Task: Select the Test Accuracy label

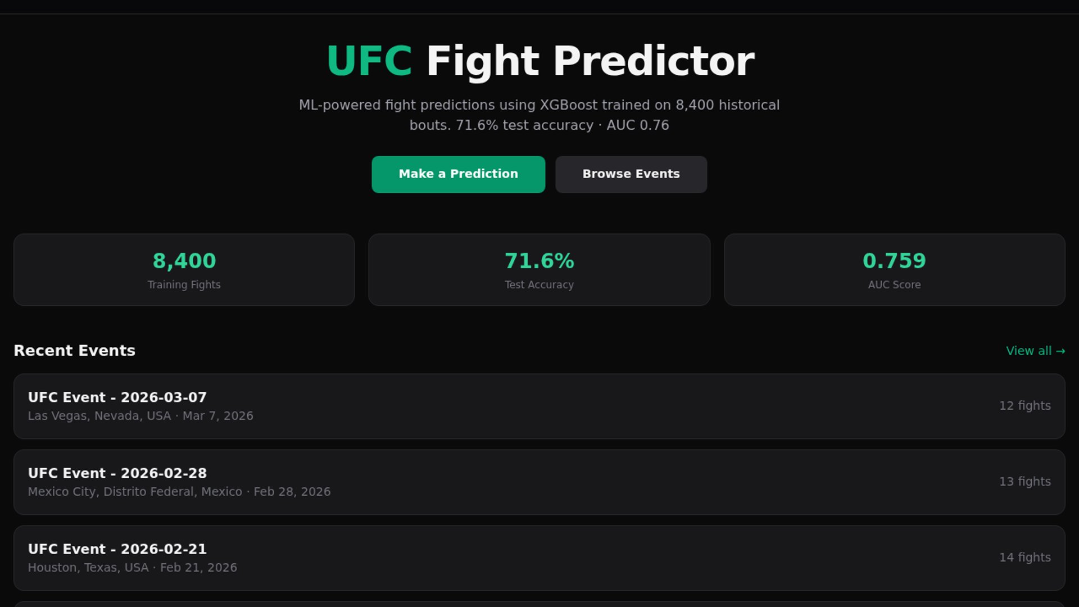Action: [x=539, y=285]
